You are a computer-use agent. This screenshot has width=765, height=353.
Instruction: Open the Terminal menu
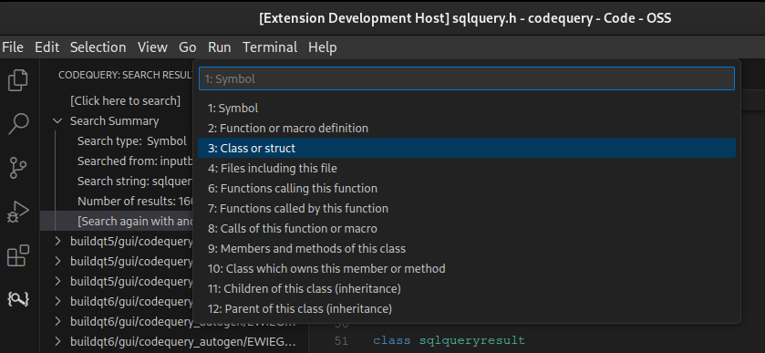coord(270,47)
